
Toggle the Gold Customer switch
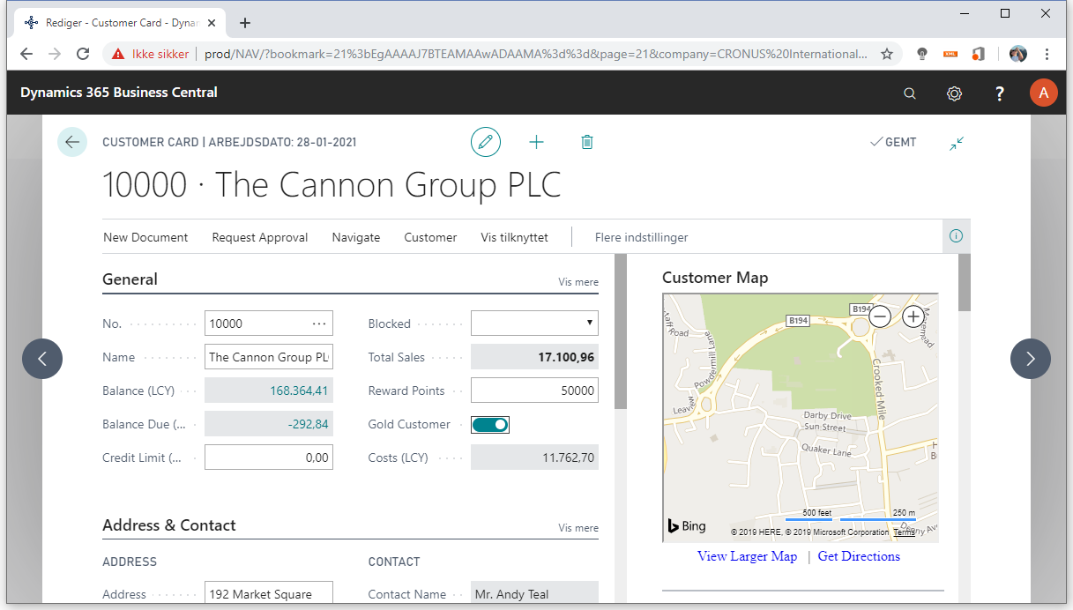(x=490, y=425)
